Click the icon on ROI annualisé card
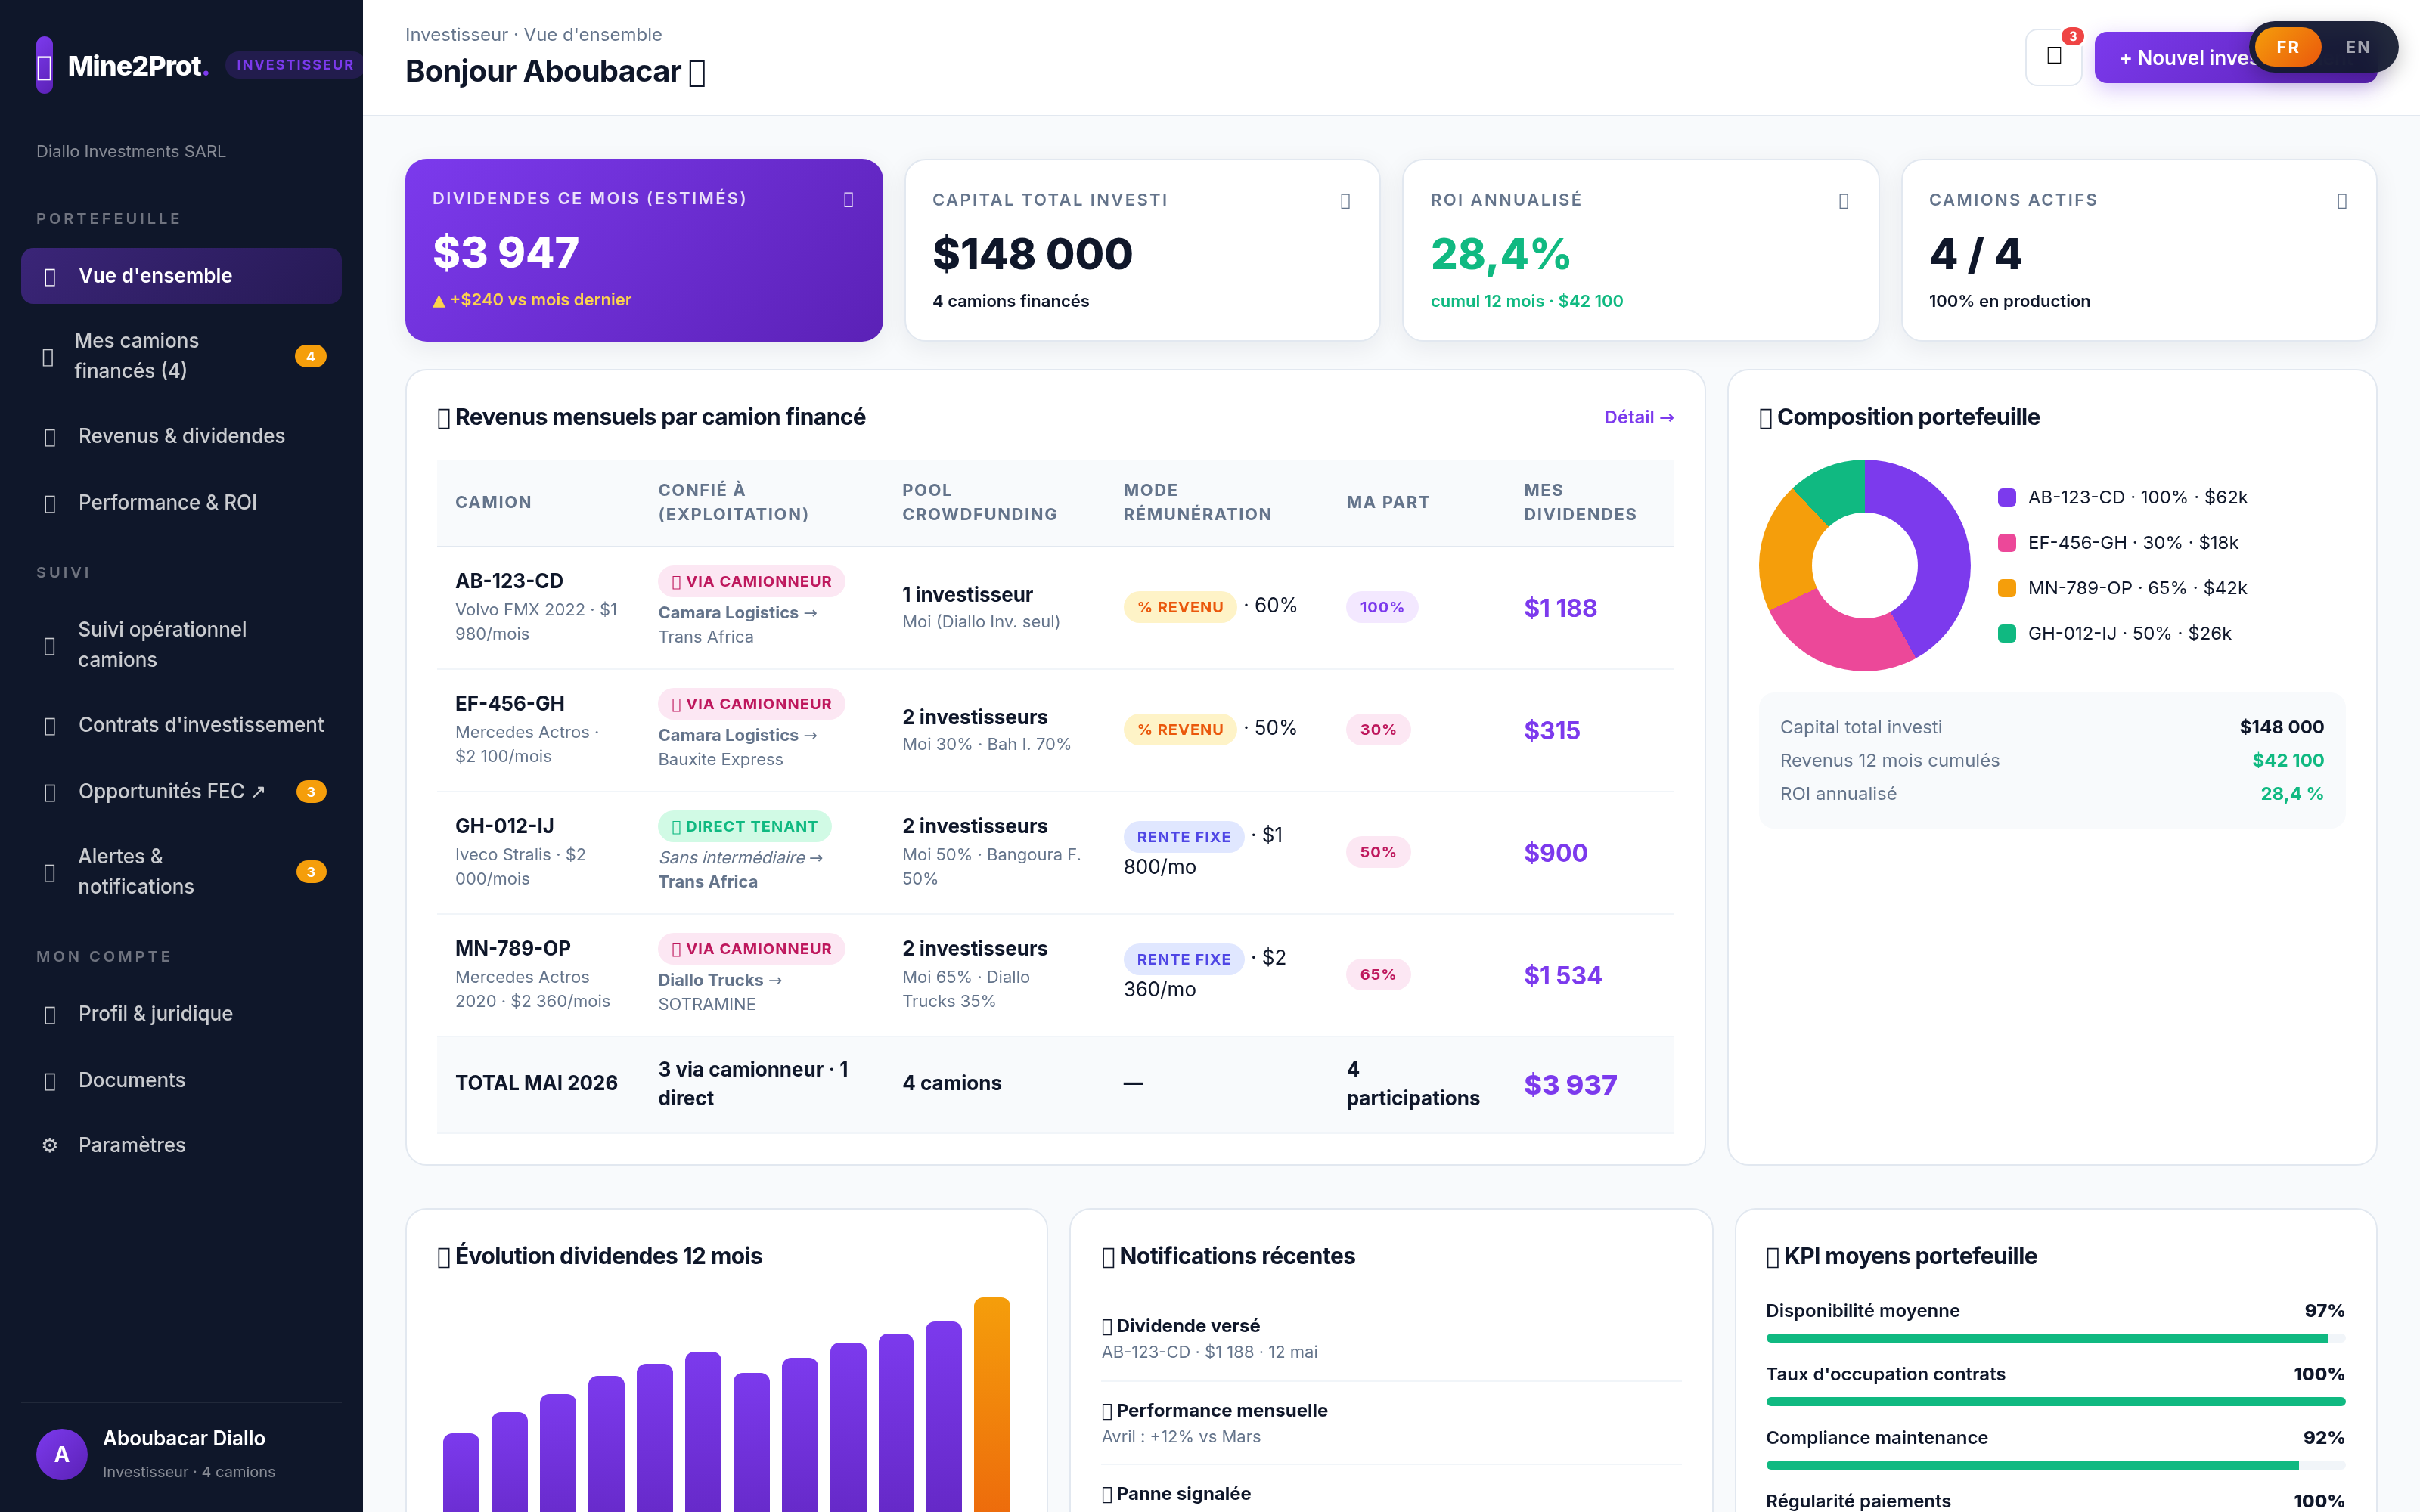The width and height of the screenshot is (2420, 1512). pyautogui.click(x=1843, y=201)
